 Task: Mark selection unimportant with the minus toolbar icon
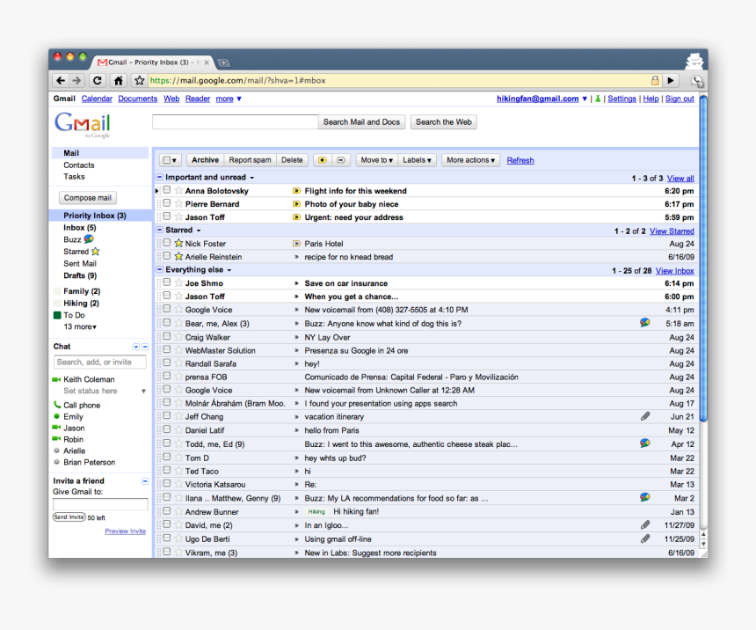point(340,160)
